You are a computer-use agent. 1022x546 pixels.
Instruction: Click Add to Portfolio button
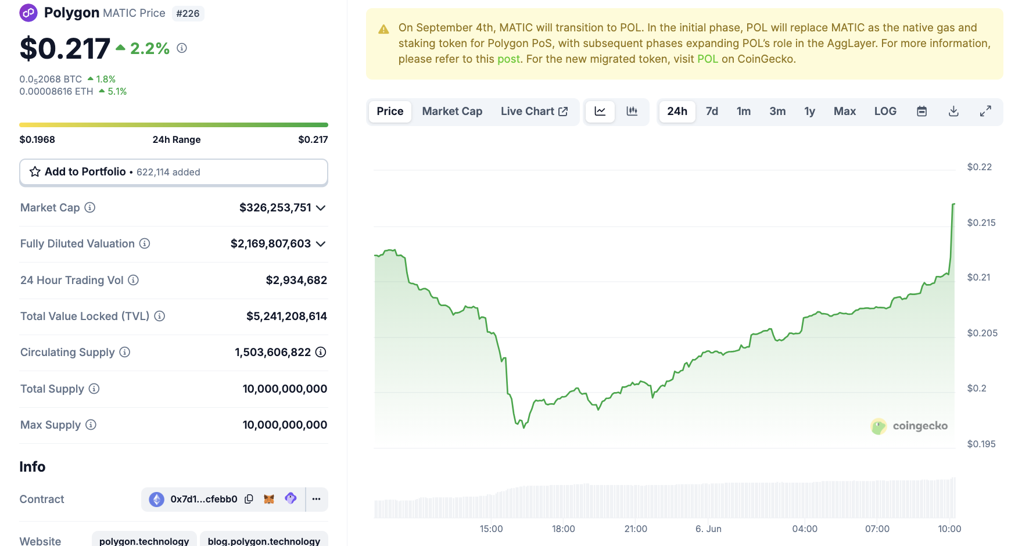tap(173, 172)
